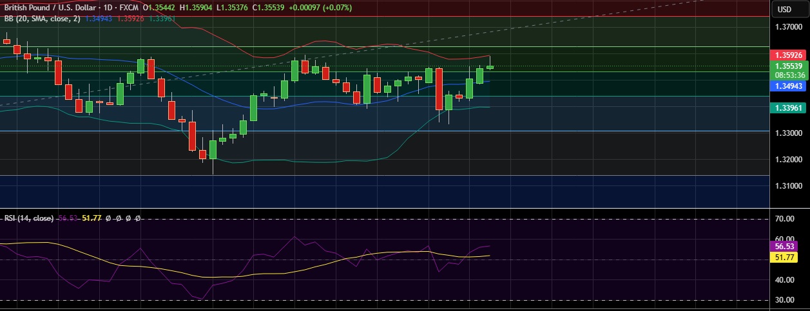
Task: Click the 1.31000 price scale label
Action: pyautogui.click(x=789, y=185)
